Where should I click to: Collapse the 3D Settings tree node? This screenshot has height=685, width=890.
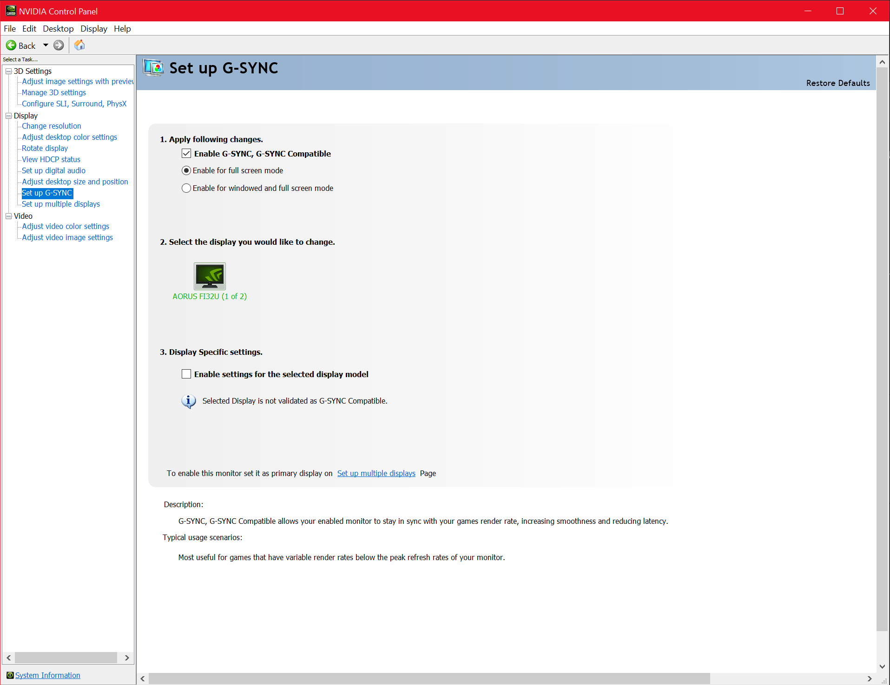(x=8, y=71)
